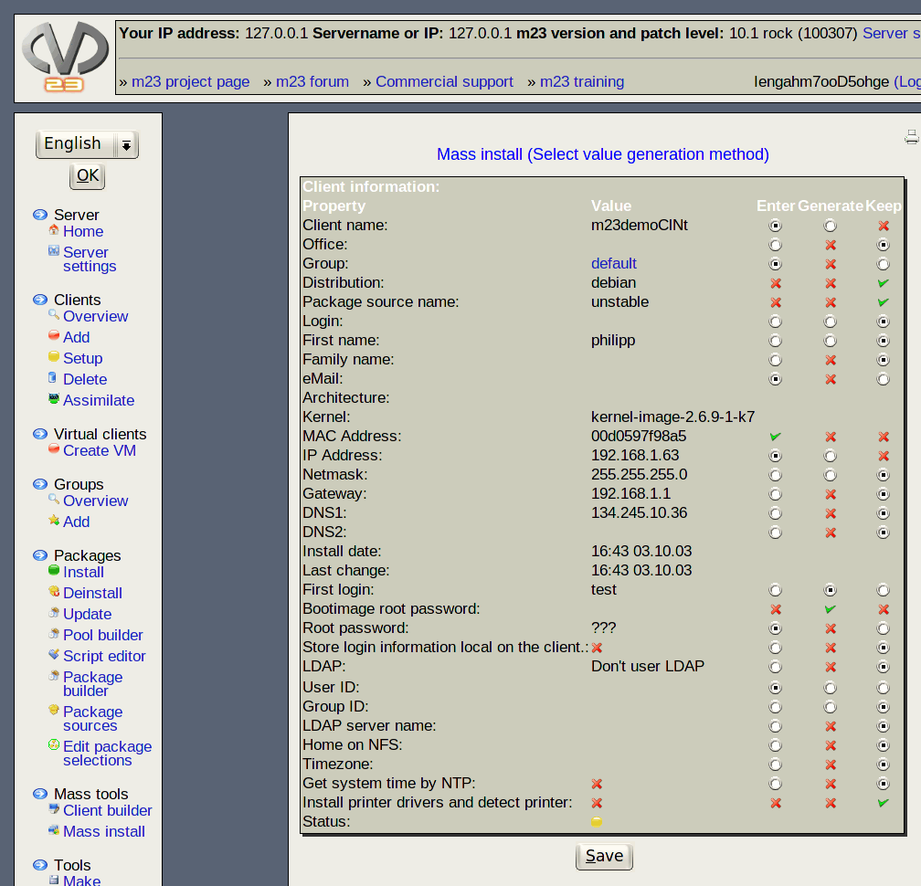The width and height of the screenshot is (921, 886).
Task: Click the default group link
Action: pos(613,264)
